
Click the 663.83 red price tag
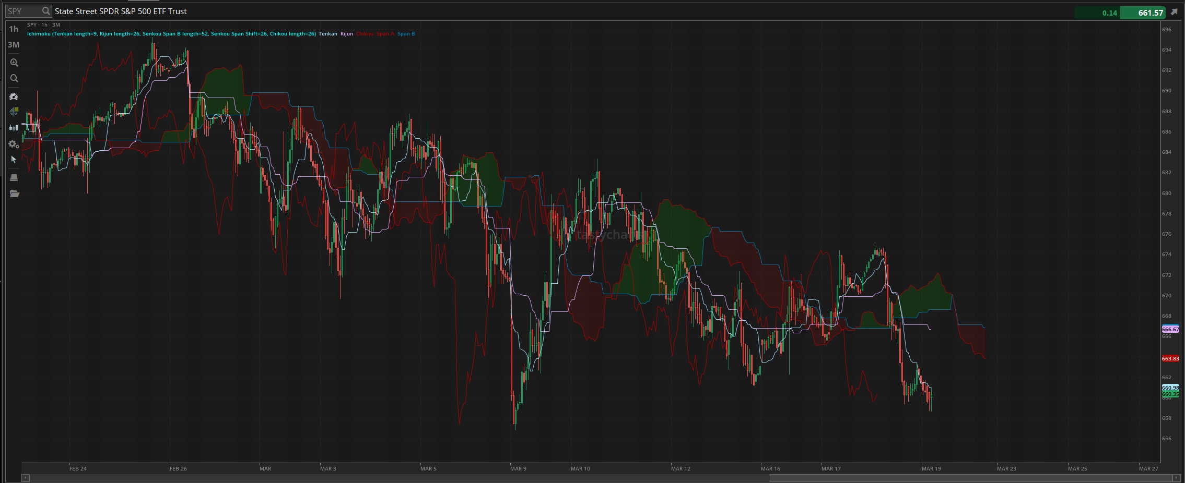point(1170,358)
